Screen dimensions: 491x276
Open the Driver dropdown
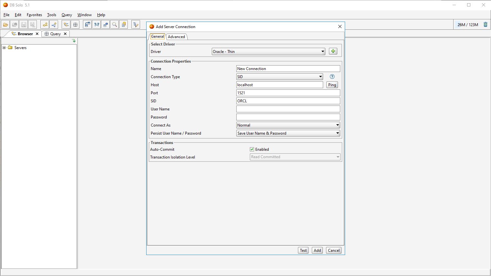[x=269, y=51]
